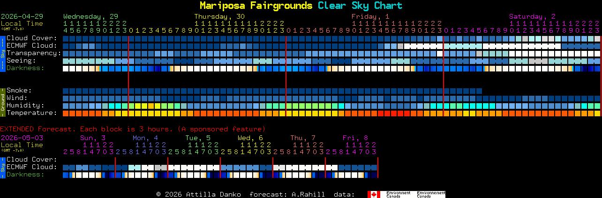This screenshot has height=198, width=602.
Task: Click the Fri, 8 extended day header
Action: click(x=355, y=138)
